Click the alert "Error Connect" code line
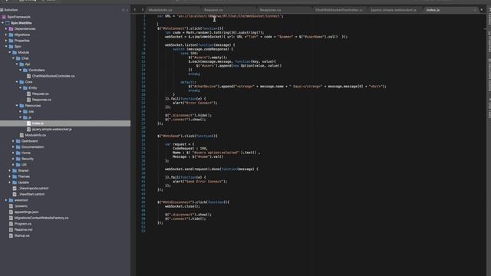Screen dimensions: 491x276 (195, 103)
